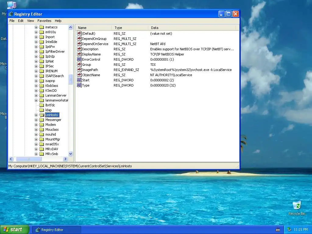This screenshot has height=234, width=312.
Task: Click the Registry Editor title bar icon
Action: [x=11, y=14]
